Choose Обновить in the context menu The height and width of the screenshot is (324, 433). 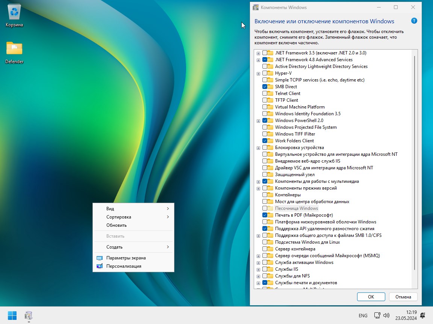click(x=133, y=225)
